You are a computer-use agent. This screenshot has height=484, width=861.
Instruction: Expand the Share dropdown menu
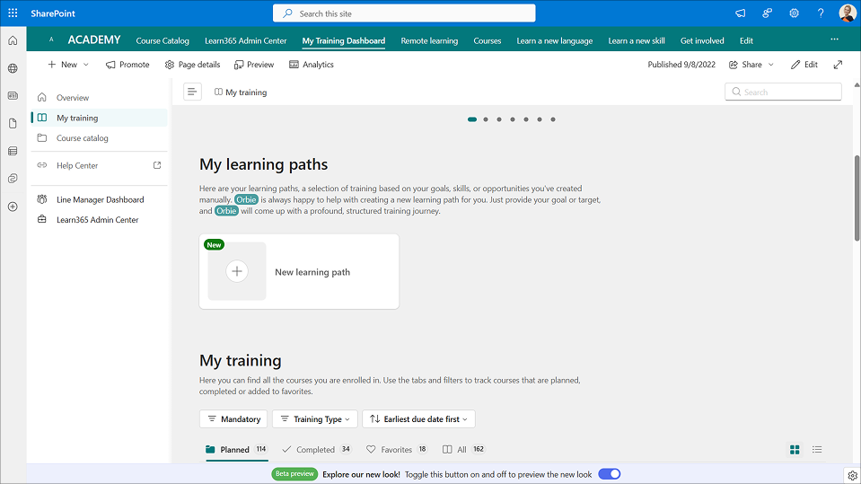pos(751,65)
